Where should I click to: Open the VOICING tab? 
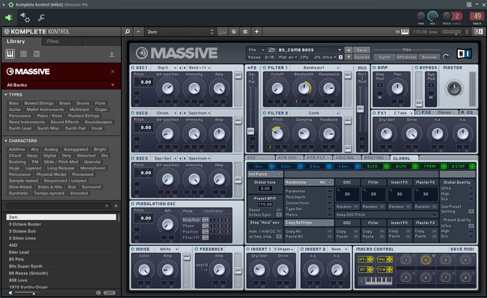[345, 158]
